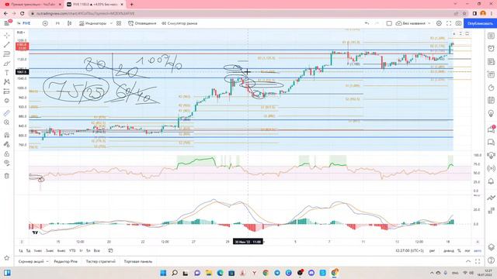
Task: Create an alert via Оповещения
Action: click(x=142, y=23)
